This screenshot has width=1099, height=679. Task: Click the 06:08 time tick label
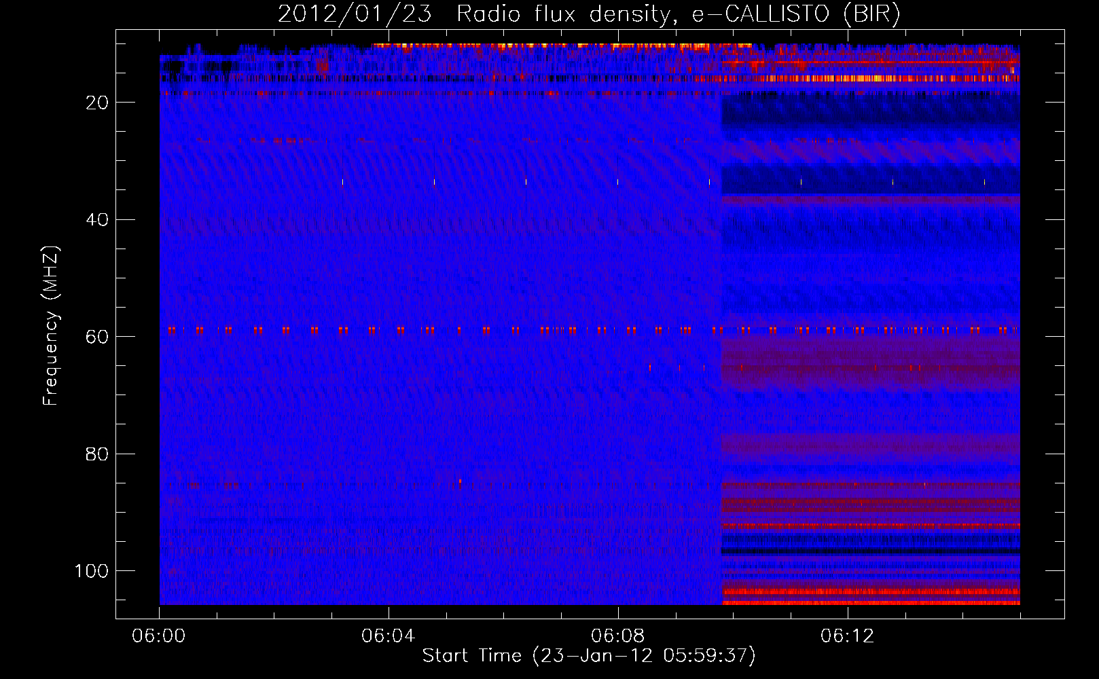pos(618,636)
